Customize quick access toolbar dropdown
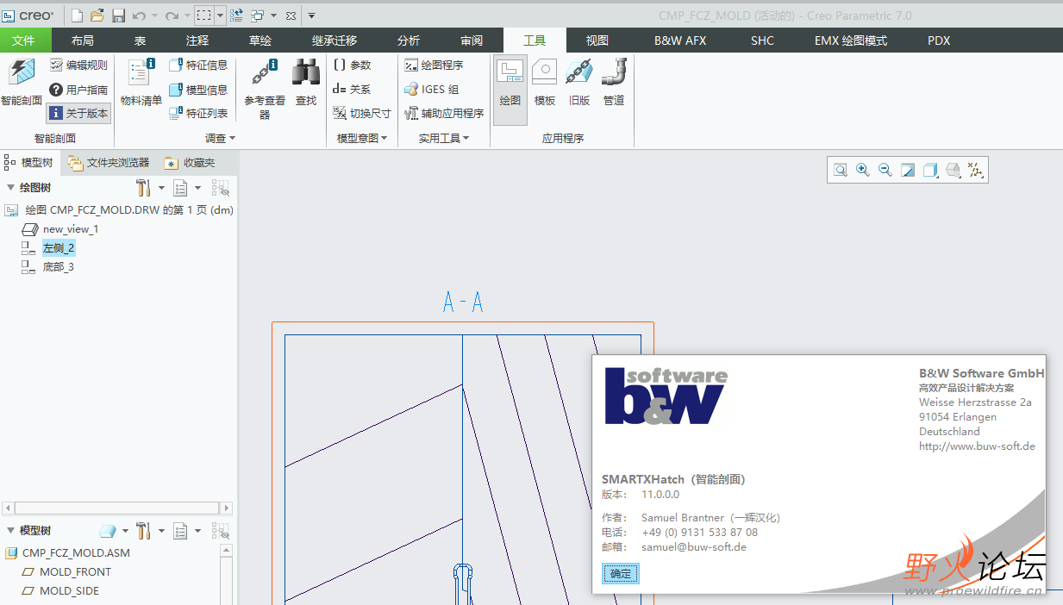 (x=311, y=16)
